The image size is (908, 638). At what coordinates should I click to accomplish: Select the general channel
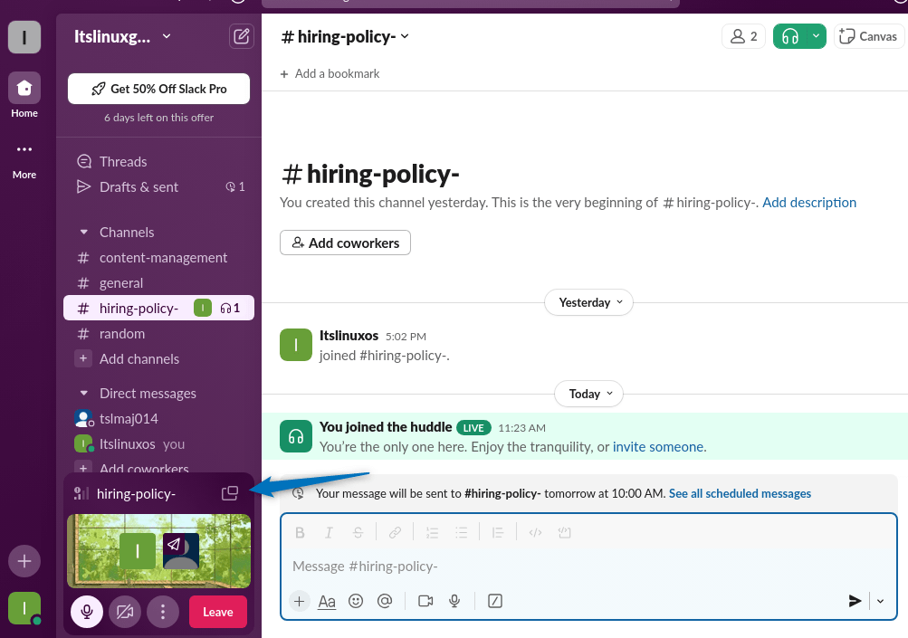[121, 283]
